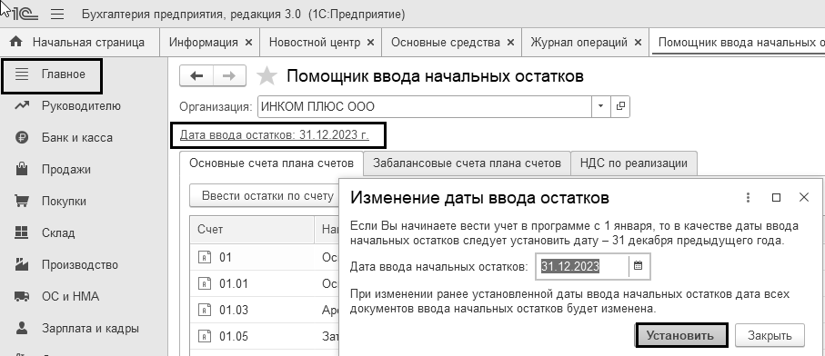Click the Склад grid icon
The width and height of the screenshot is (825, 356).
tap(22, 232)
